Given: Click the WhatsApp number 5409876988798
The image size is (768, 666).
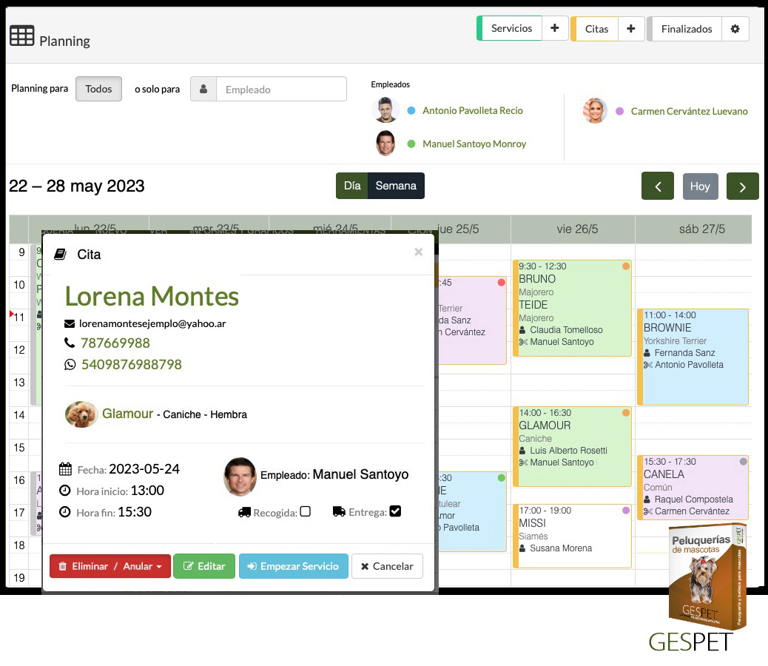Looking at the screenshot, I should [x=131, y=364].
